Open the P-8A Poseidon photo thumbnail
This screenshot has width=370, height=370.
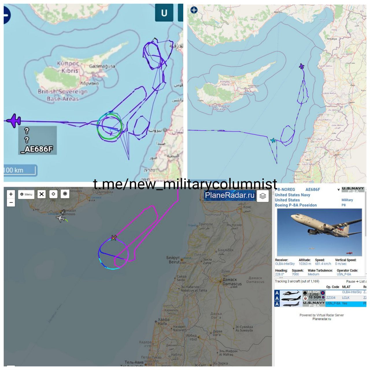319,232
